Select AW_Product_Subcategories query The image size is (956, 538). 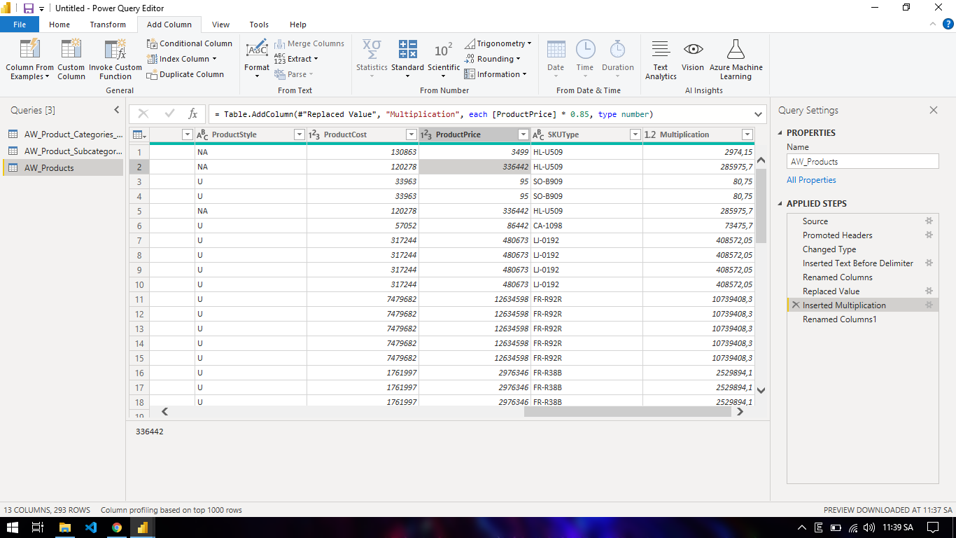(63, 151)
